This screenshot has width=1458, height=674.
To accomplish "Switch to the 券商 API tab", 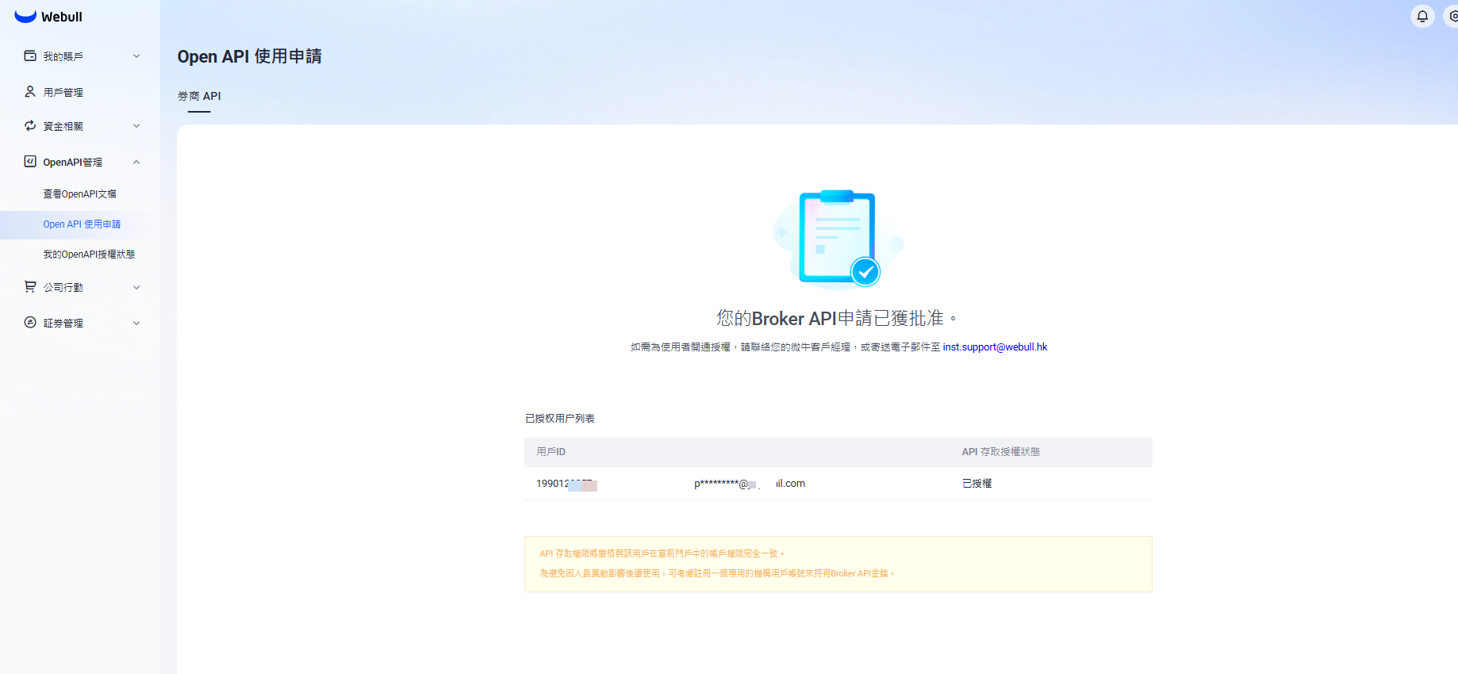I will click(199, 96).
